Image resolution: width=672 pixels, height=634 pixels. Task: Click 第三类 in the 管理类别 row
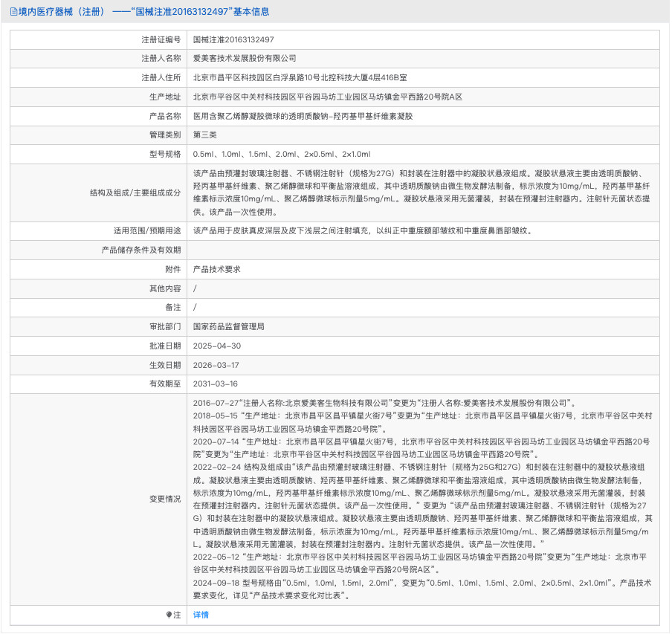pos(205,135)
